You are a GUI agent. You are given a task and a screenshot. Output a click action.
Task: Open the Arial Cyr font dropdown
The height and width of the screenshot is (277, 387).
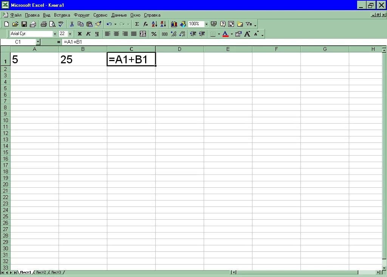55,34
